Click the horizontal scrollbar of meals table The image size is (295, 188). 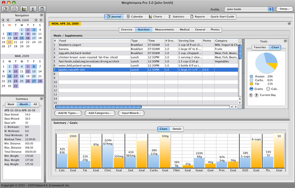[98, 107]
